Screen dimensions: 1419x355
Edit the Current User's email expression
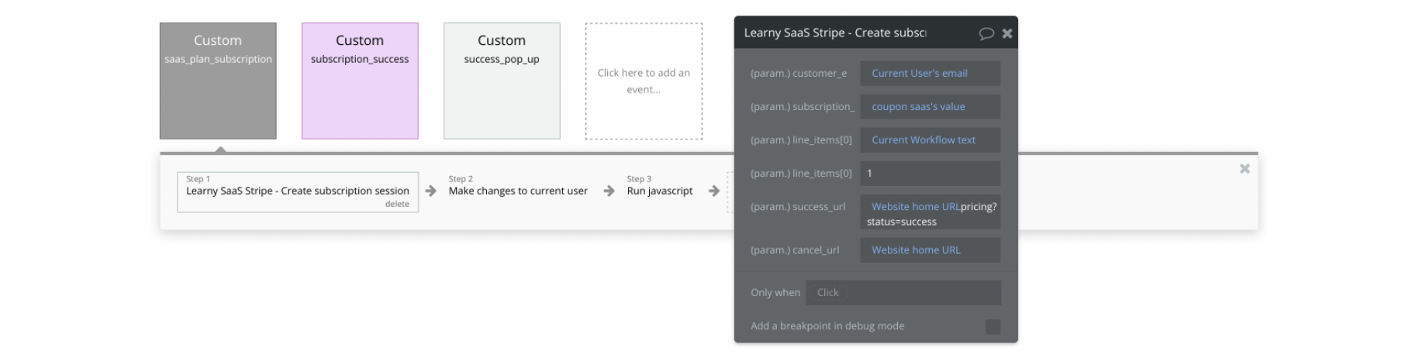pyautogui.click(x=919, y=74)
